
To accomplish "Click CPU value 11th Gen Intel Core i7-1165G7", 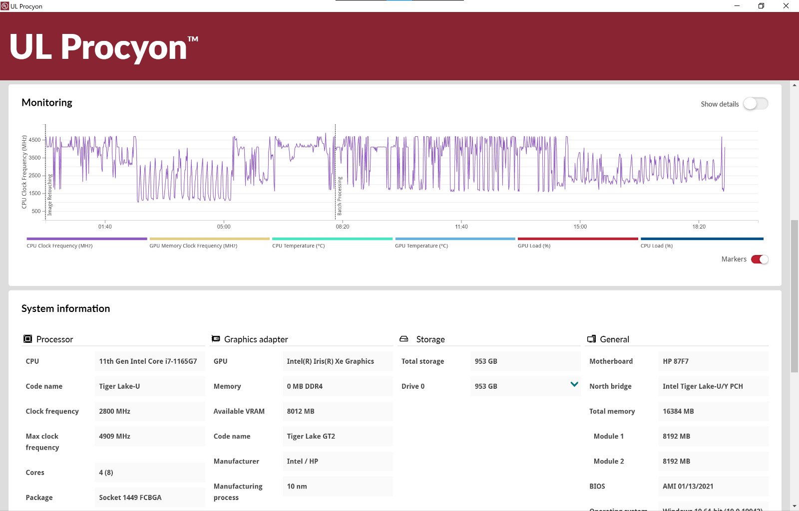I will 150,361.
